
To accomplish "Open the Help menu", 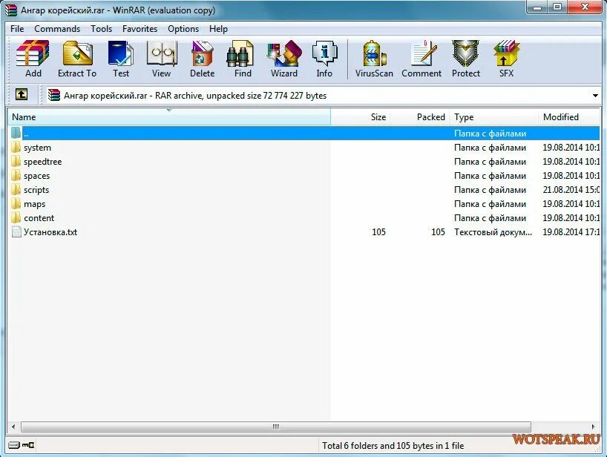I will 218,29.
